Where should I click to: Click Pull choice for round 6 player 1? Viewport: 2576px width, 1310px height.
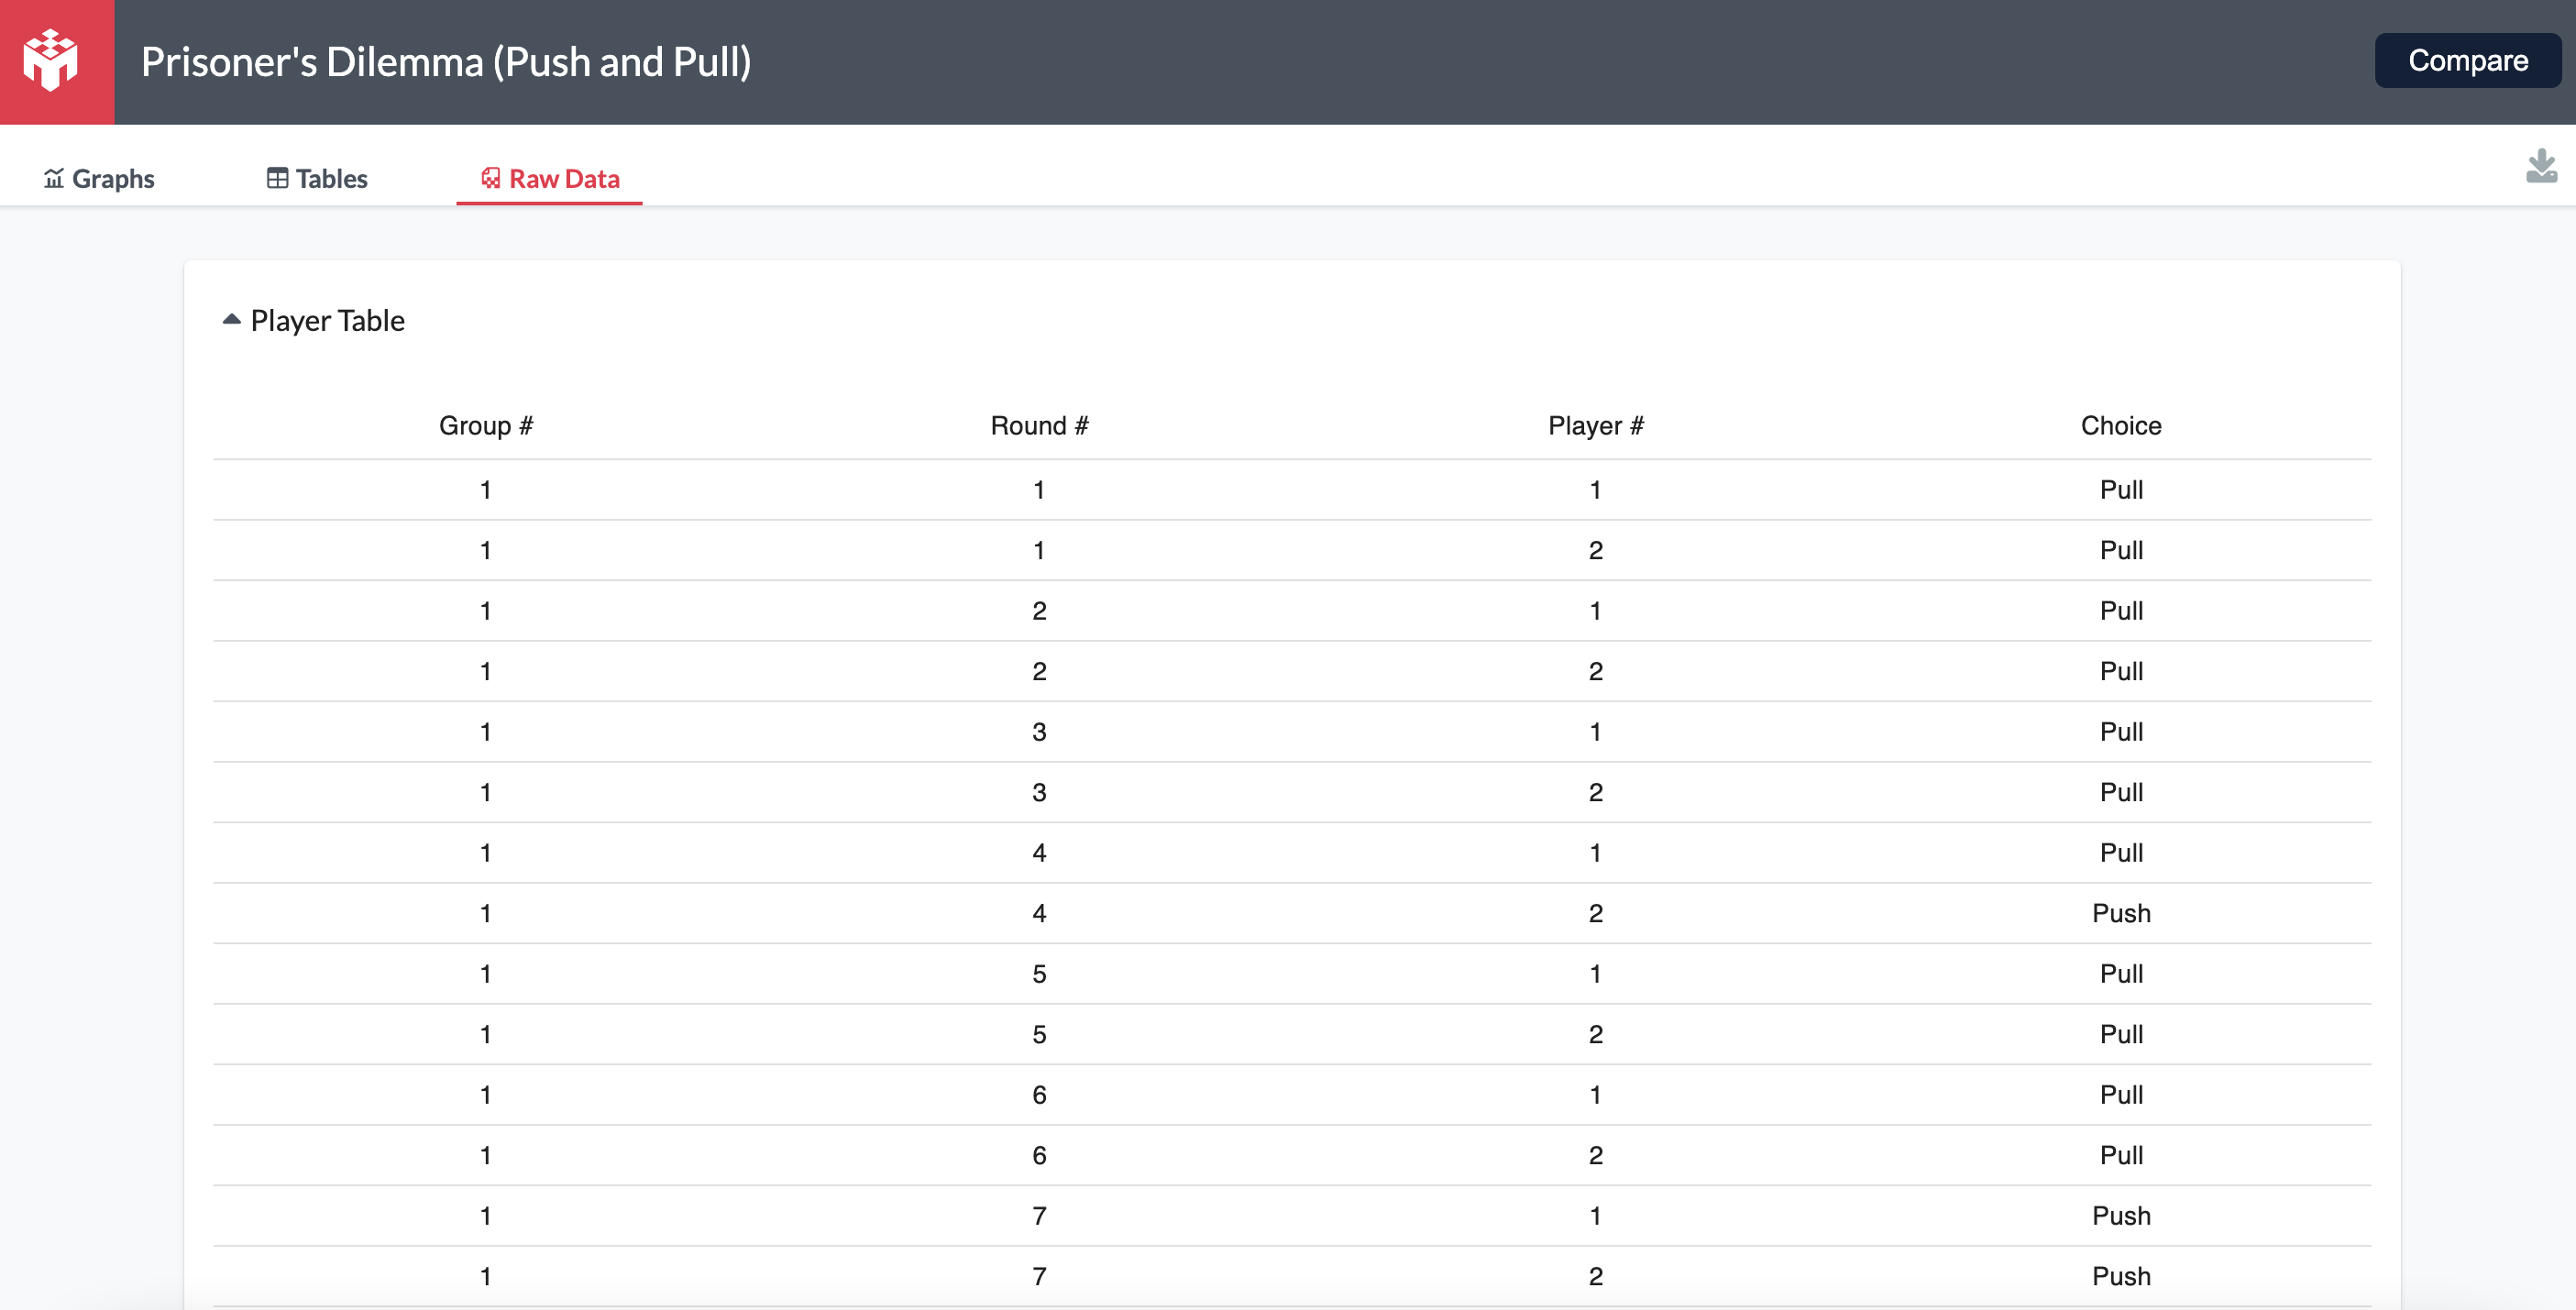(2121, 1095)
